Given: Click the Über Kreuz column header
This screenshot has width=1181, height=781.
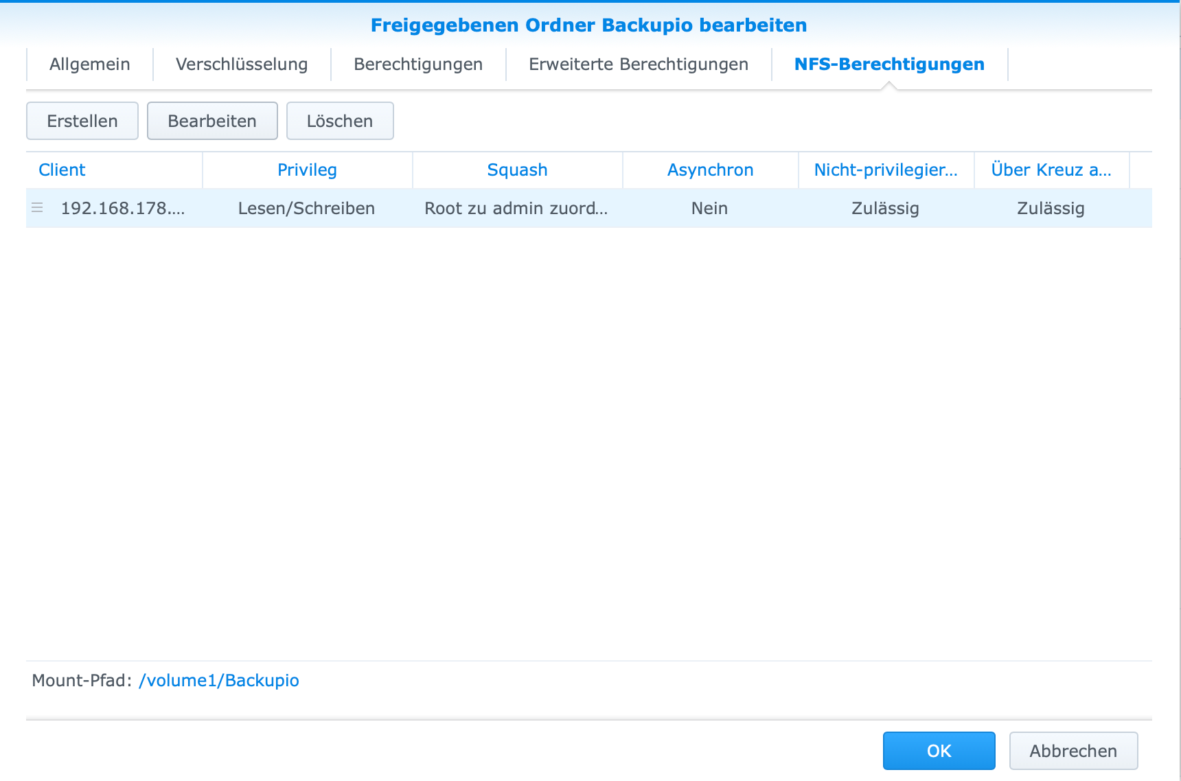Looking at the screenshot, I should (1051, 170).
